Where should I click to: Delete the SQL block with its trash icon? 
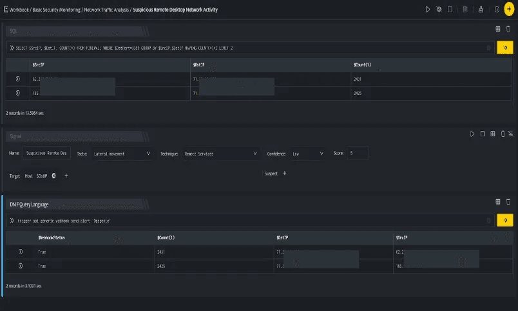click(508, 29)
